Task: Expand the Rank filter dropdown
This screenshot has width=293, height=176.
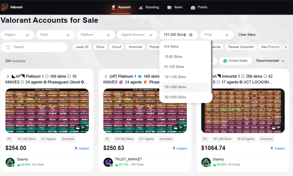Action: point(55,35)
